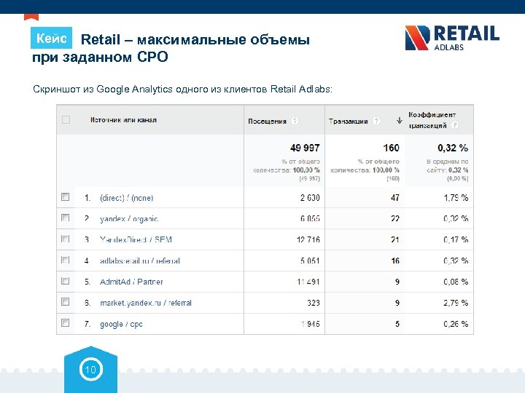Click the Скриншот из Google Analytics caption
Viewport: 525px width, 393px height.
(182, 90)
